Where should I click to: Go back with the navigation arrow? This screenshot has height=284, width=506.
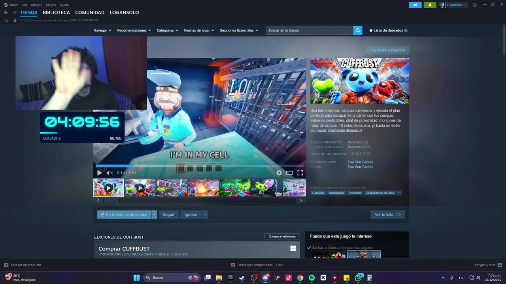click(x=6, y=13)
